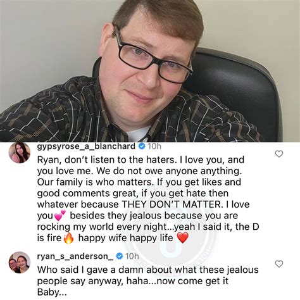Click the gypsyrose_a_blanchard username
The width and height of the screenshot is (300, 300).
(86, 146)
